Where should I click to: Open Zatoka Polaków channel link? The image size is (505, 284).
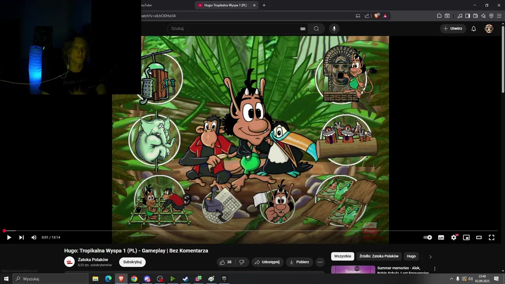tap(93, 260)
